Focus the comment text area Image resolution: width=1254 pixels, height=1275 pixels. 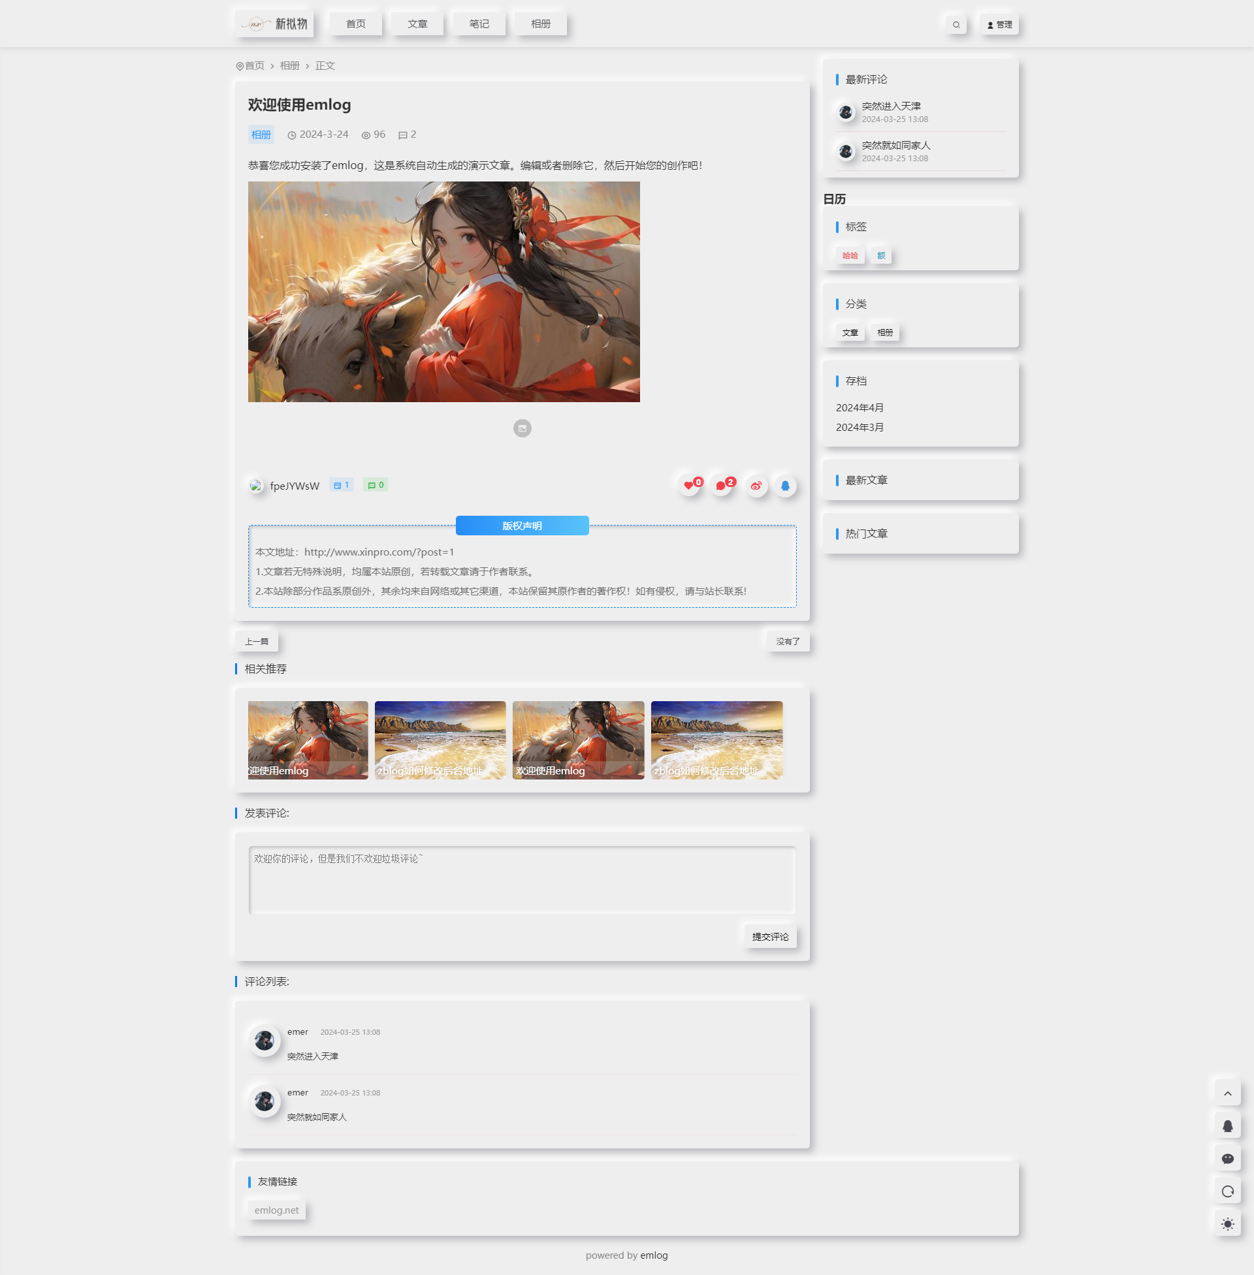pos(522,880)
